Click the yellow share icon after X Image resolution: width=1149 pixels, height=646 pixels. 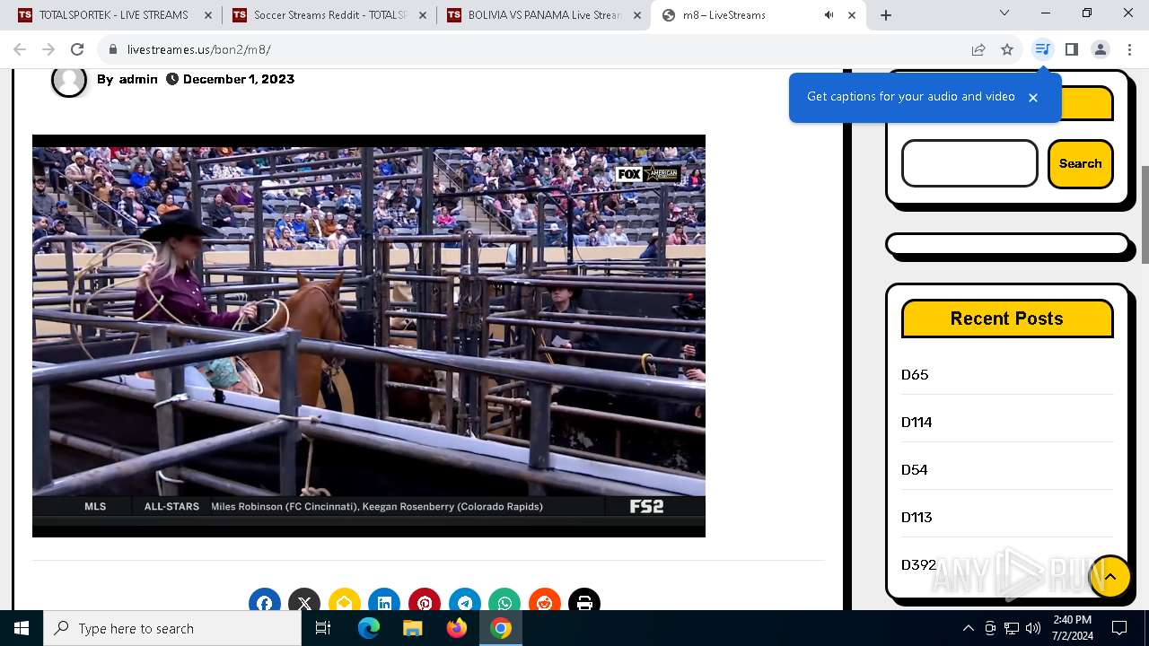(345, 602)
